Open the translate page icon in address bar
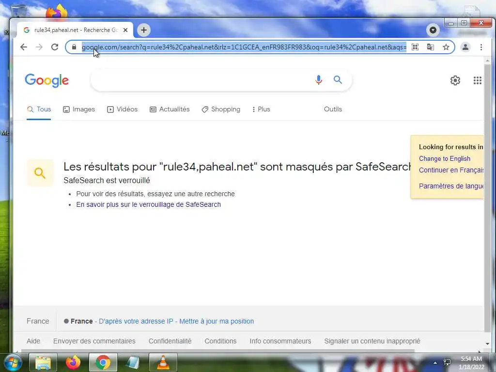 pos(431,47)
